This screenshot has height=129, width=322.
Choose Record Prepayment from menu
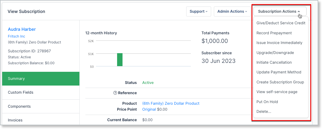point(274,33)
